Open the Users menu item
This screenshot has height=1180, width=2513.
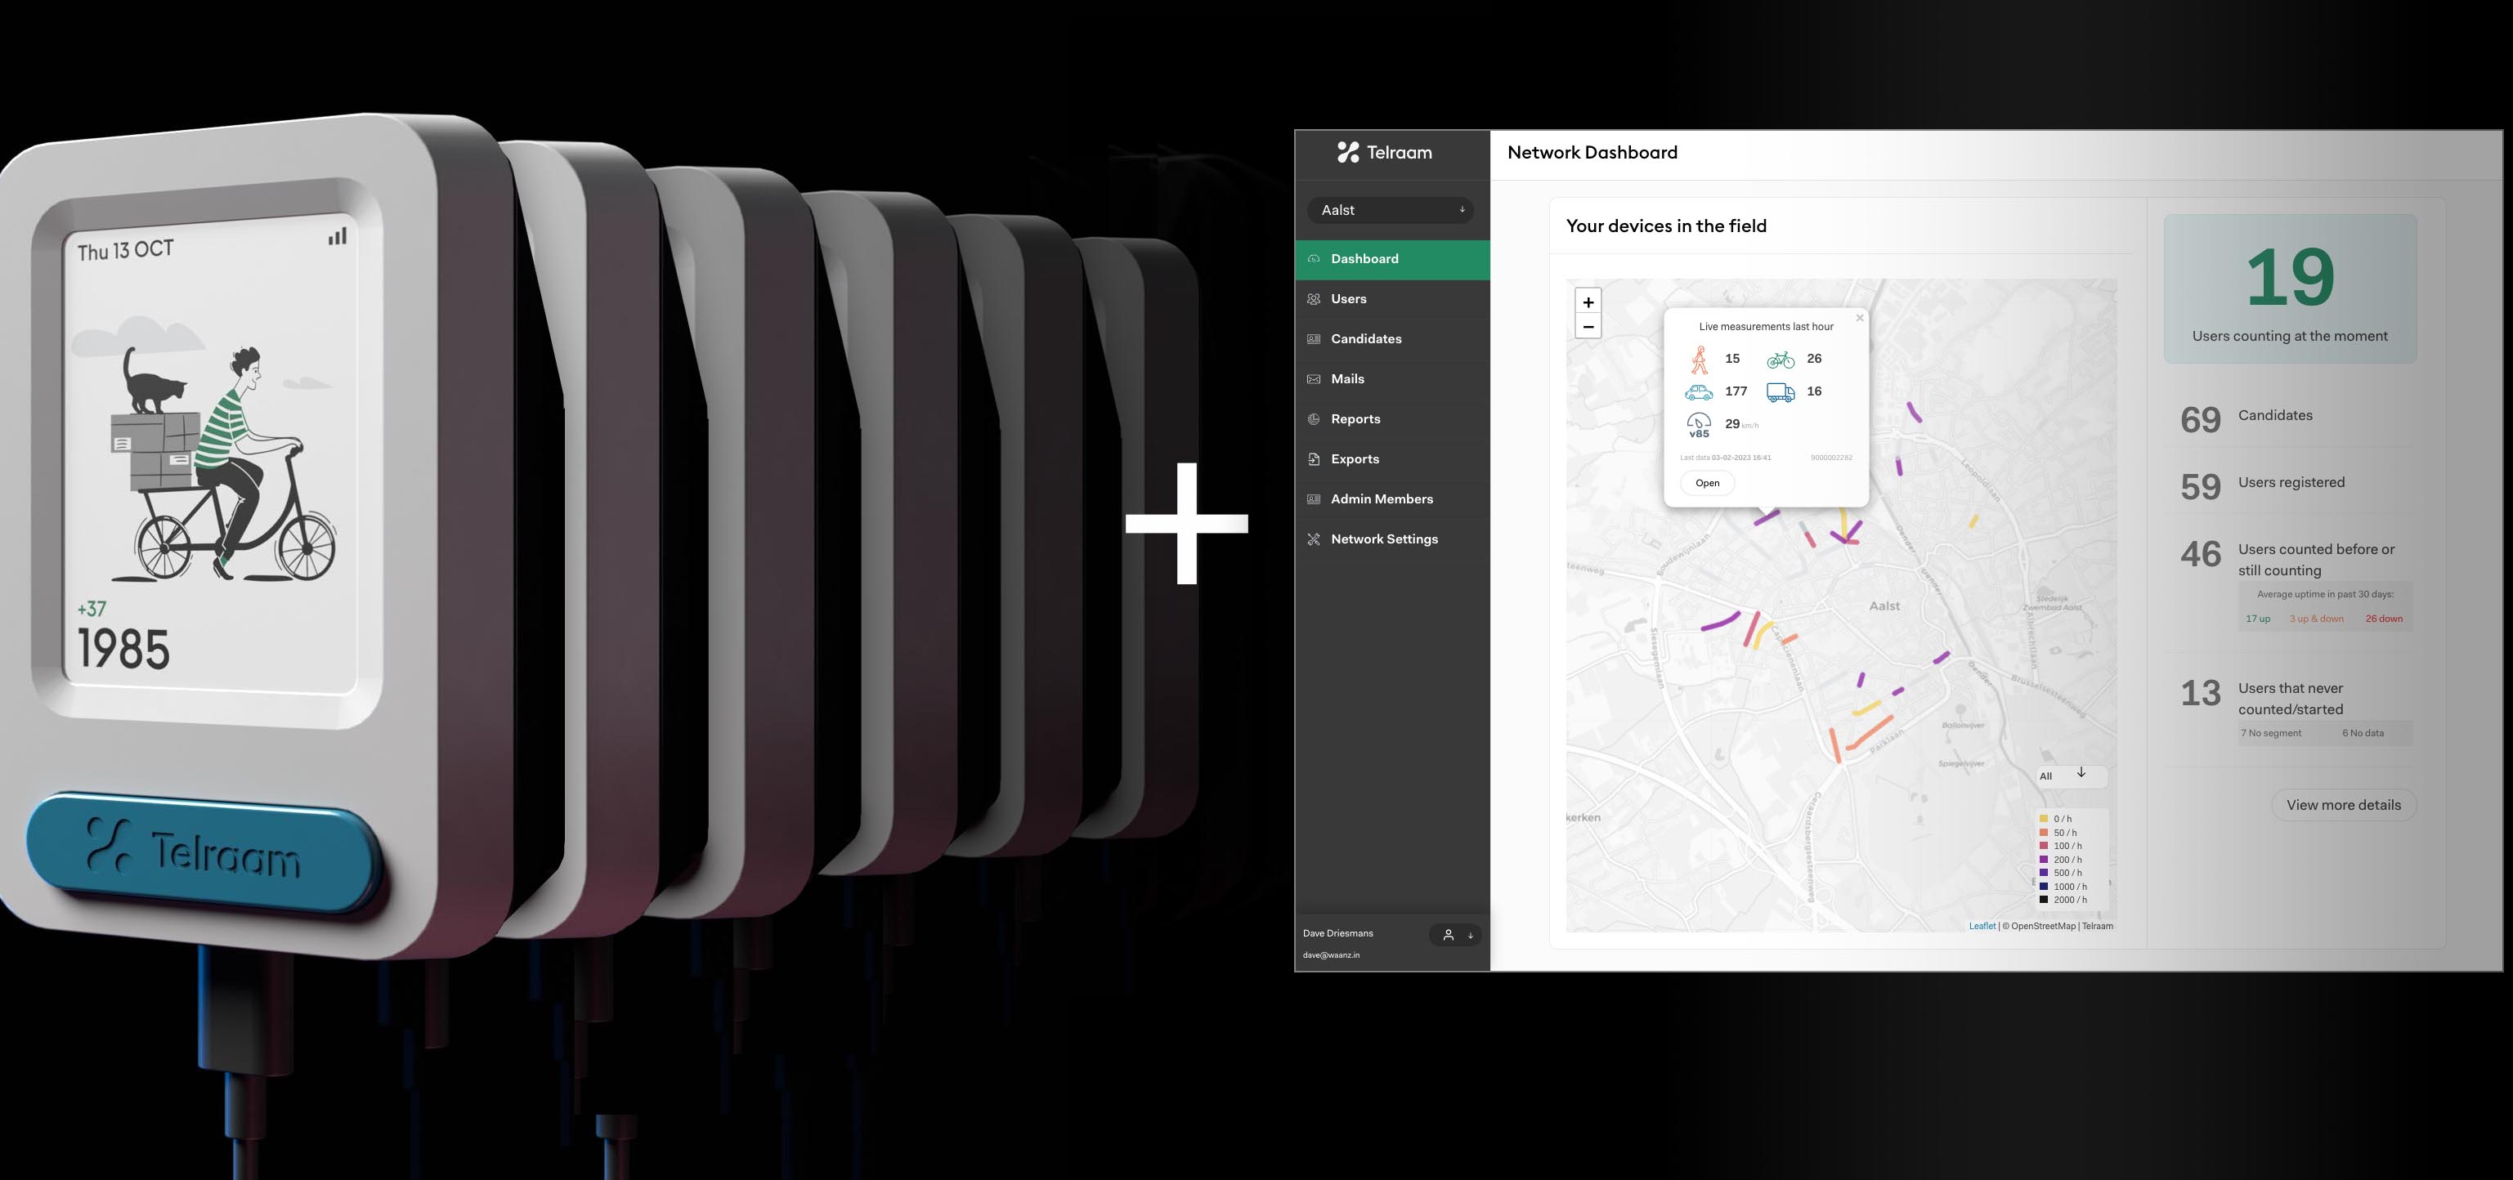point(1392,299)
